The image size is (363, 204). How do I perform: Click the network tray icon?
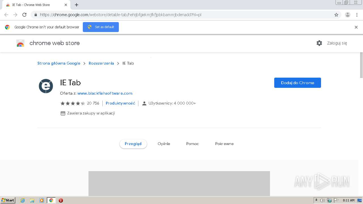329,200
